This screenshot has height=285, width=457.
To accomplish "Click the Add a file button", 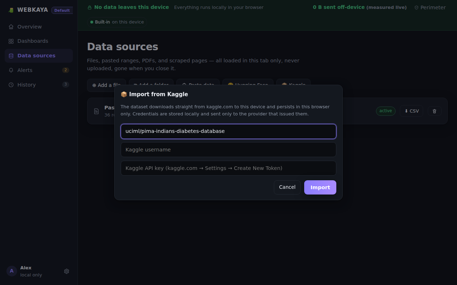I will (x=106, y=85).
